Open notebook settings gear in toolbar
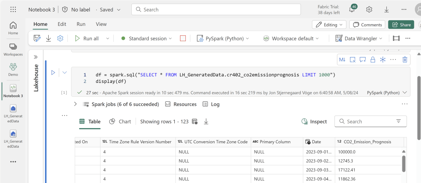The width and height of the screenshot is (421, 183). 60,38
